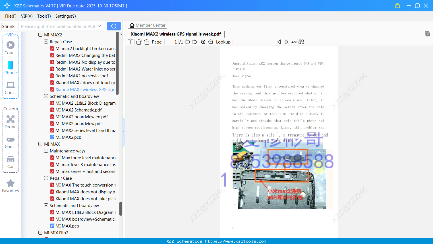Collapse the MI MIX Flip2 node
Screen dimensions: 433x244
(x=40, y=233)
